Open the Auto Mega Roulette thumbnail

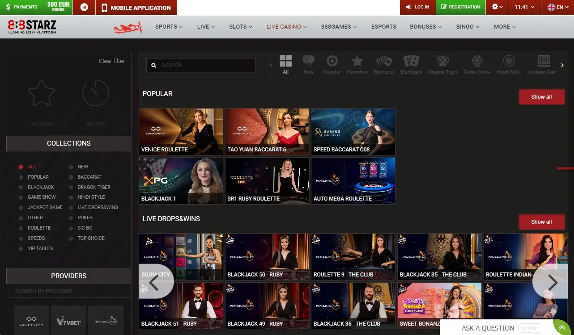pos(353,181)
